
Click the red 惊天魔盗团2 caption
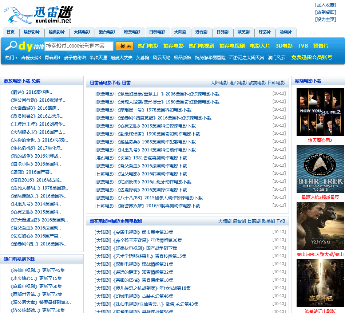pos(320,141)
